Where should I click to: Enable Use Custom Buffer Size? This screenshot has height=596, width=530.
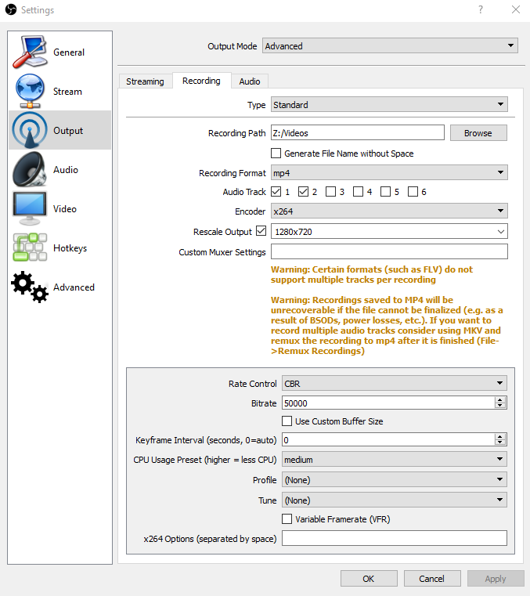pyautogui.click(x=287, y=421)
